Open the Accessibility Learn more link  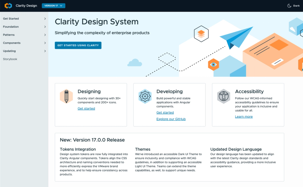pos(244,117)
